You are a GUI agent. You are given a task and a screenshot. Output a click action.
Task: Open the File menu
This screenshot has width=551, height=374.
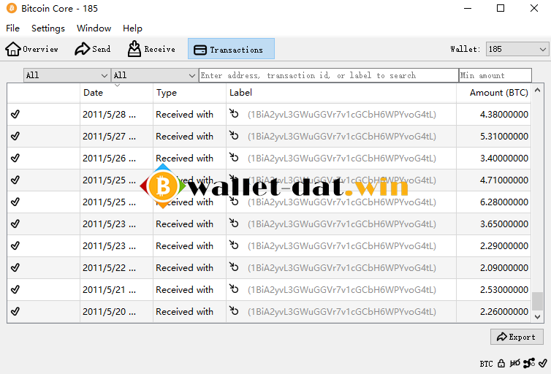(x=12, y=28)
